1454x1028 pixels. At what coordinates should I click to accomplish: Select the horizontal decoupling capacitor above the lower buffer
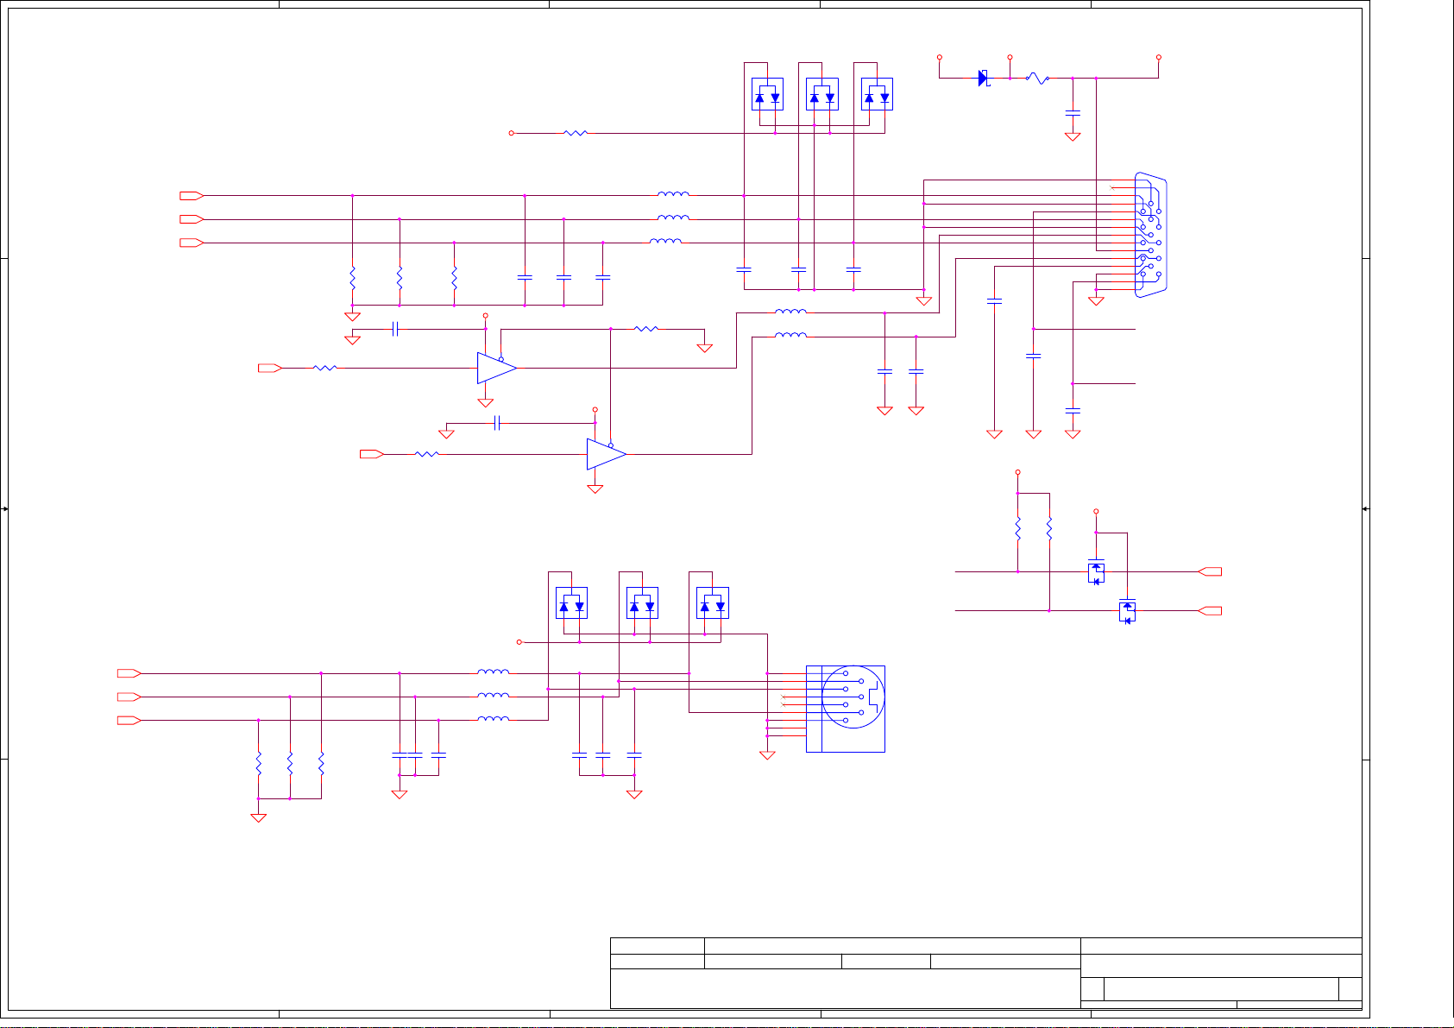pos(497,423)
